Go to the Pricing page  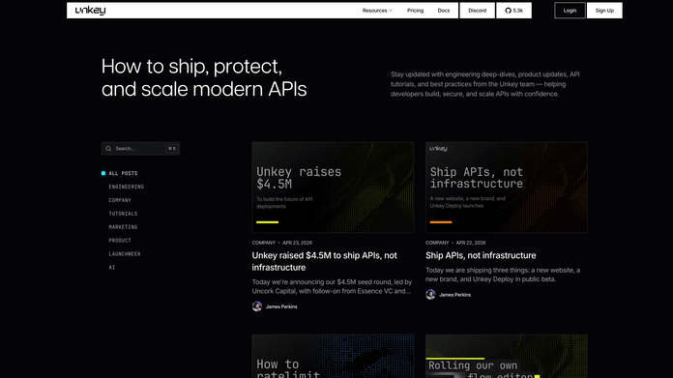415,11
